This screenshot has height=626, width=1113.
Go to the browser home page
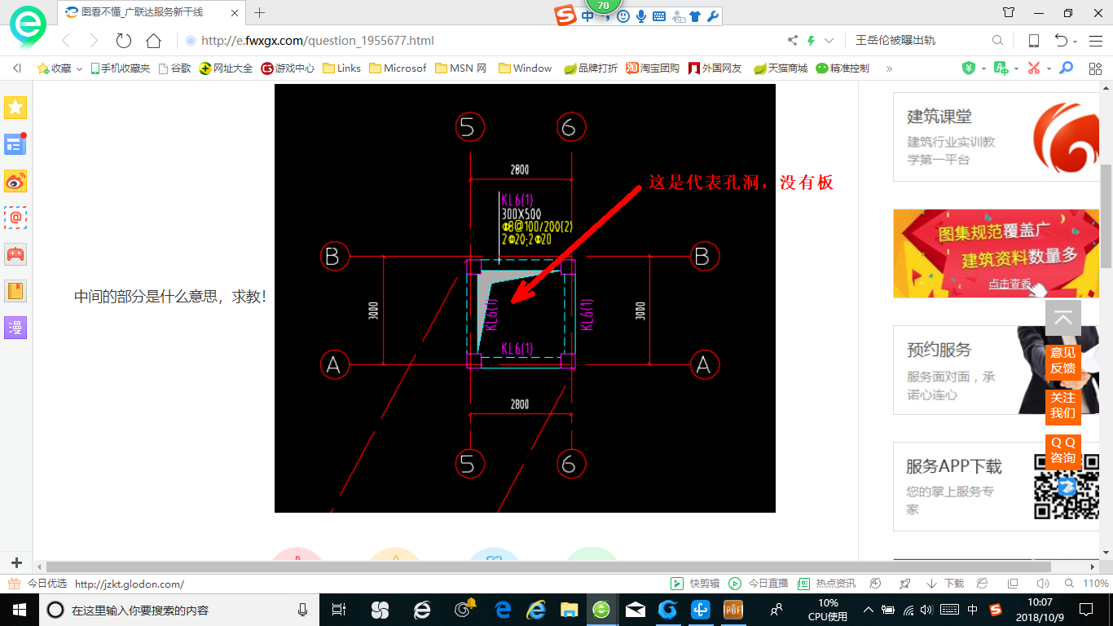tap(153, 41)
